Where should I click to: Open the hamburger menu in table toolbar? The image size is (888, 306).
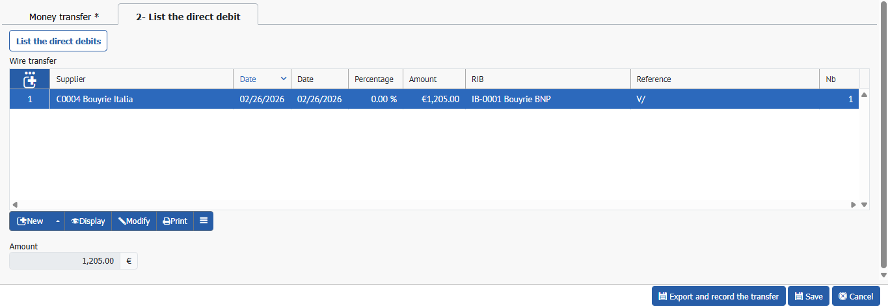pos(204,221)
